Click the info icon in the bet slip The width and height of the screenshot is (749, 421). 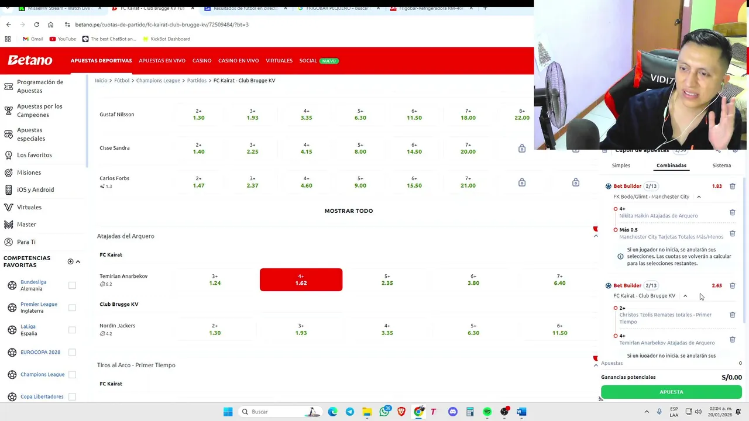click(x=620, y=256)
